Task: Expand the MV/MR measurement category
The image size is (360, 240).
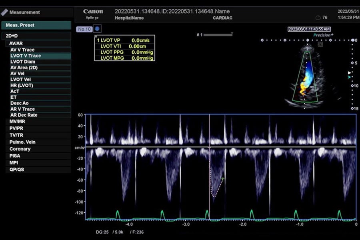Action: coord(38,122)
